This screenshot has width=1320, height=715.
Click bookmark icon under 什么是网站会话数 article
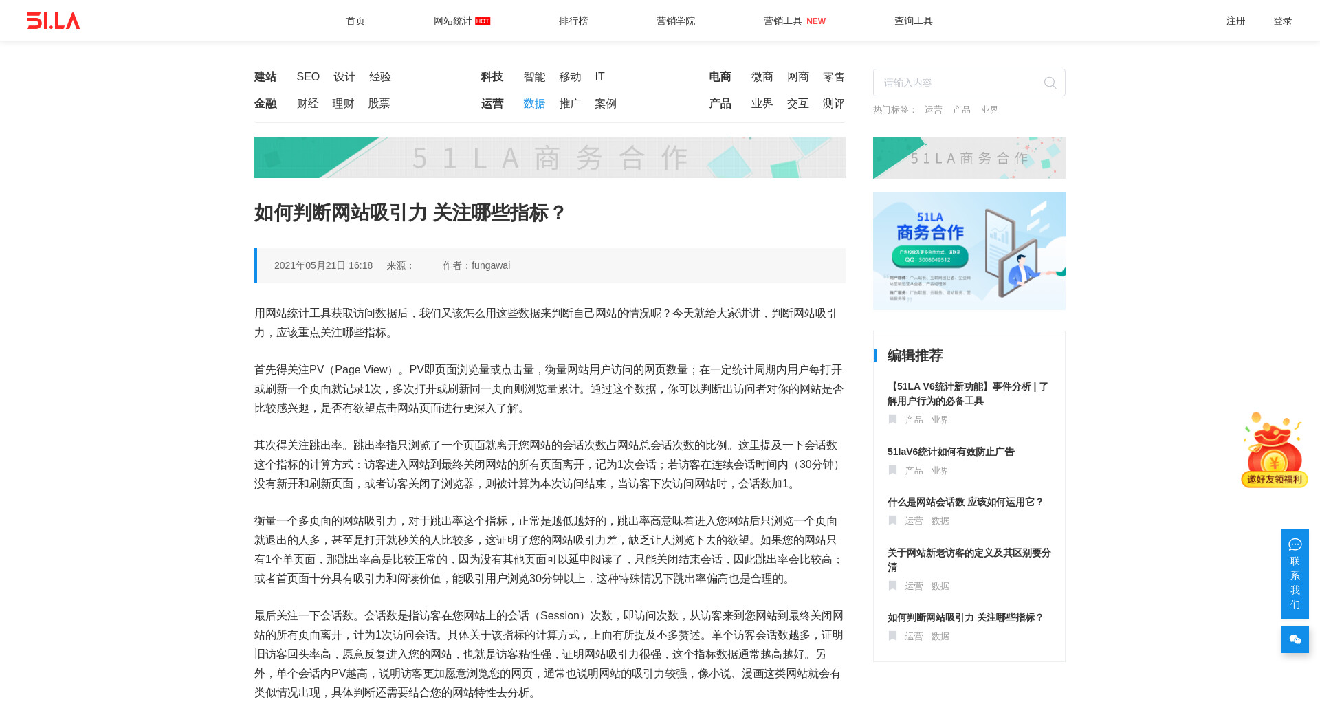(892, 520)
